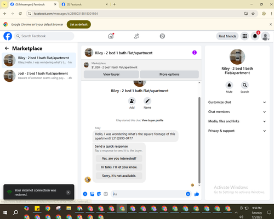Image resolution: width=274 pixels, height=219 pixels.
Task: Edit chat Name pencil icon
Action: click(147, 101)
